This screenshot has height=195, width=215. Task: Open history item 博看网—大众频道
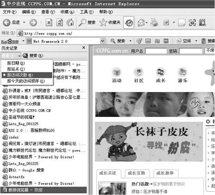tap(21, 104)
